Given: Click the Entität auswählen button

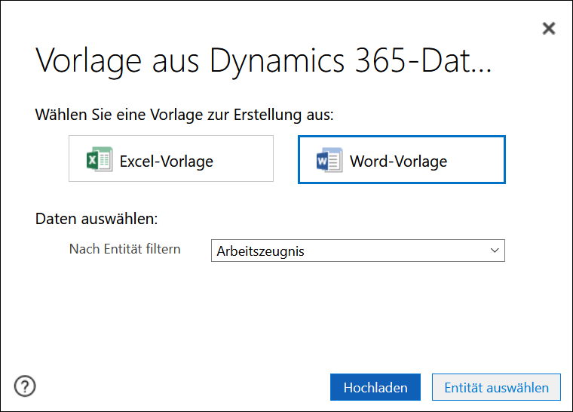Looking at the screenshot, I should point(496,387).
